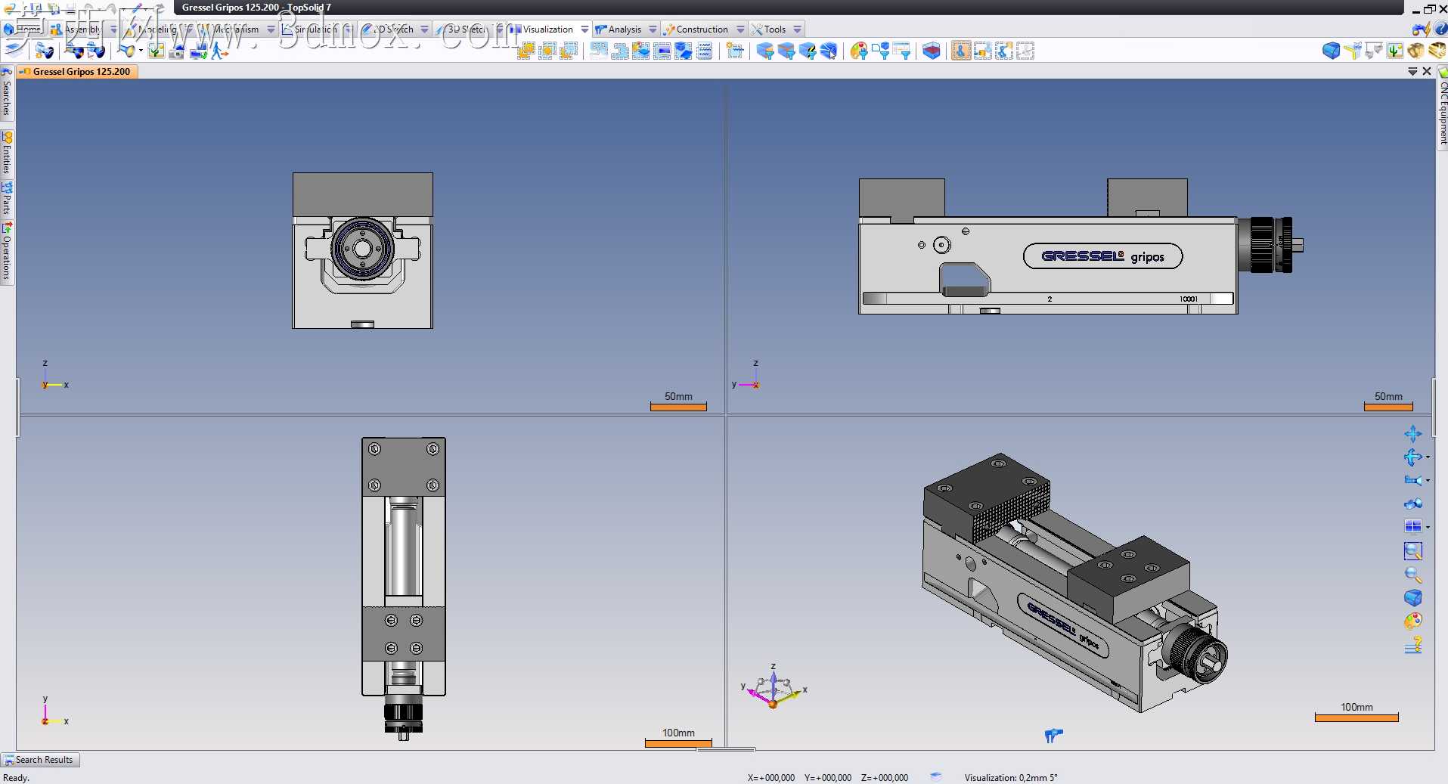Click the walking man icon in the toolbar
This screenshot has height=784, width=1448.
[x=219, y=51]
